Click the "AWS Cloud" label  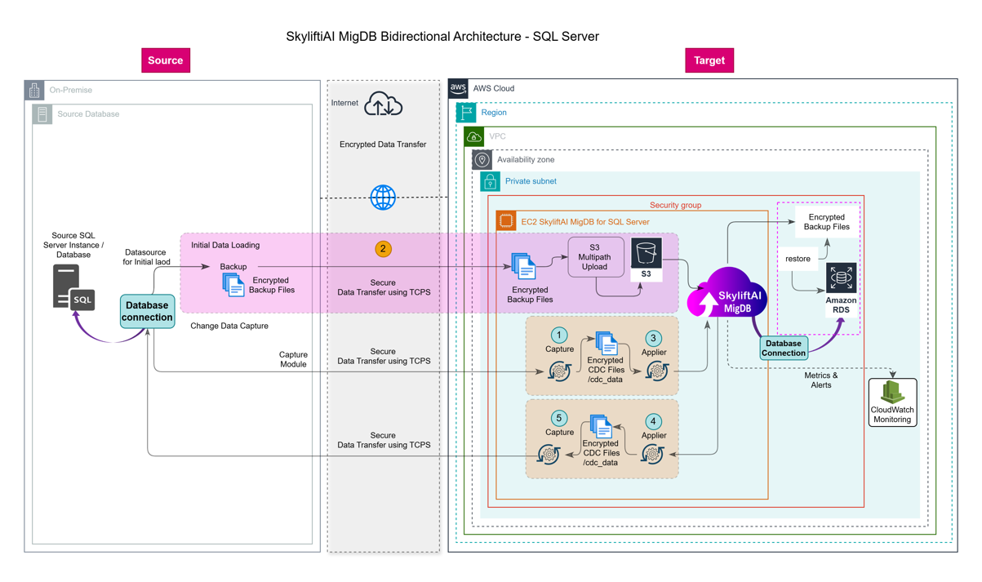[x=494, y=88]
